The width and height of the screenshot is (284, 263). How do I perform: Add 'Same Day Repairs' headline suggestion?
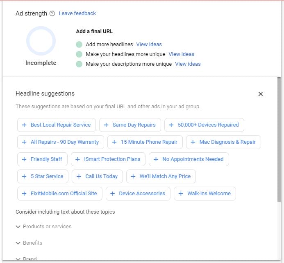pyautogui.click(x=130, y=125)
